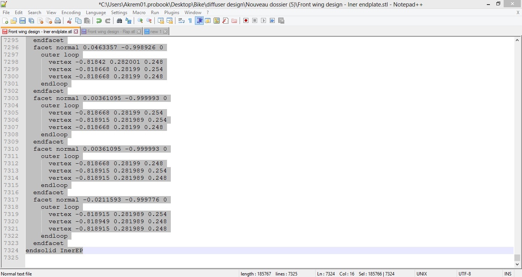
Task: Click the Cut scissors icon
Action: click(70, 21)
